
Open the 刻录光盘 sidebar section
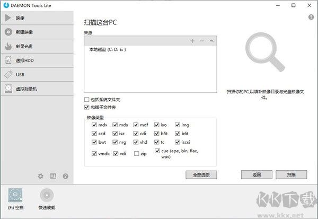point(37,46)
